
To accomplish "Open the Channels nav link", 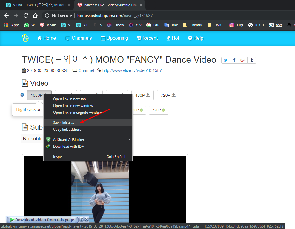I will tap(78, 38).
